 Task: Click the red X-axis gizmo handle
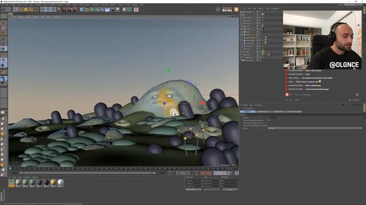pyautogui.click(x=202, y=102)
